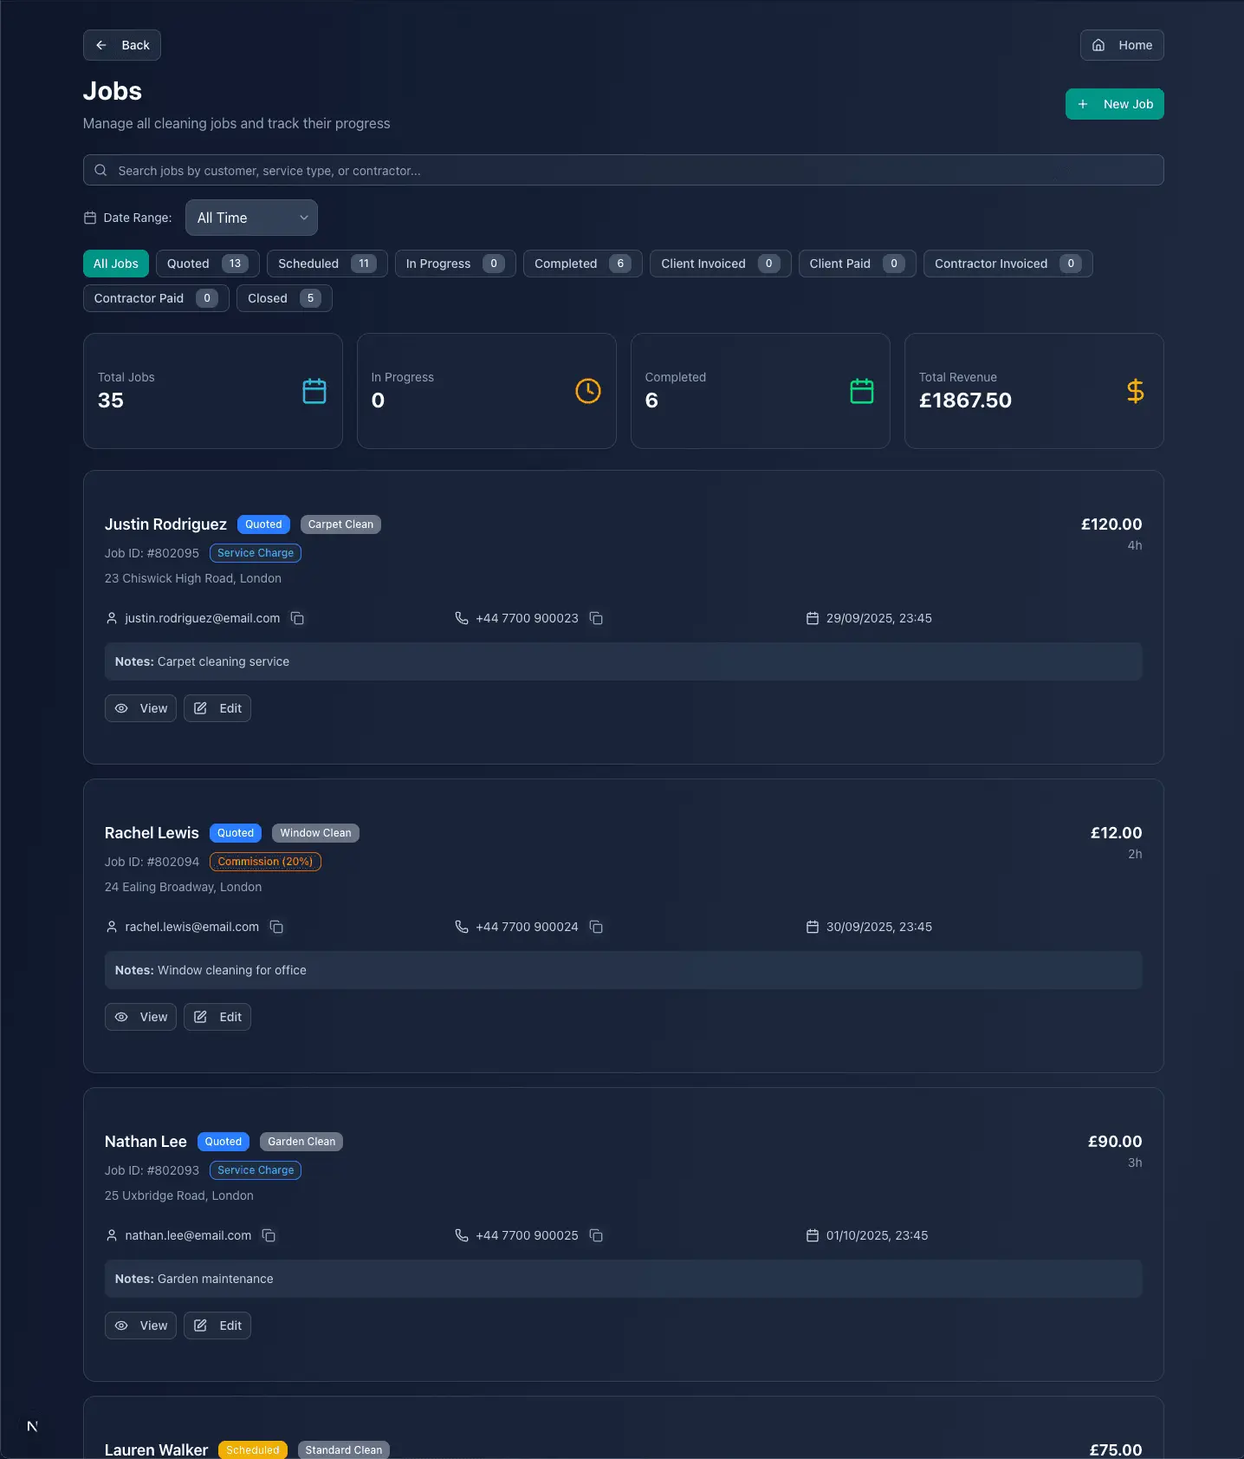
Task: Click the Total Revenue £1867.50 value
Action: point(965,401)
